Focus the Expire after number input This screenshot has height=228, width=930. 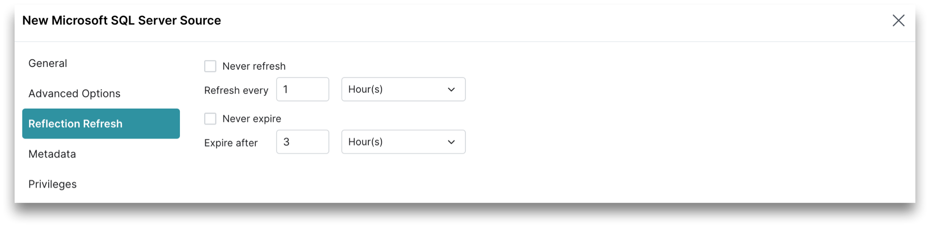point(303,142)
